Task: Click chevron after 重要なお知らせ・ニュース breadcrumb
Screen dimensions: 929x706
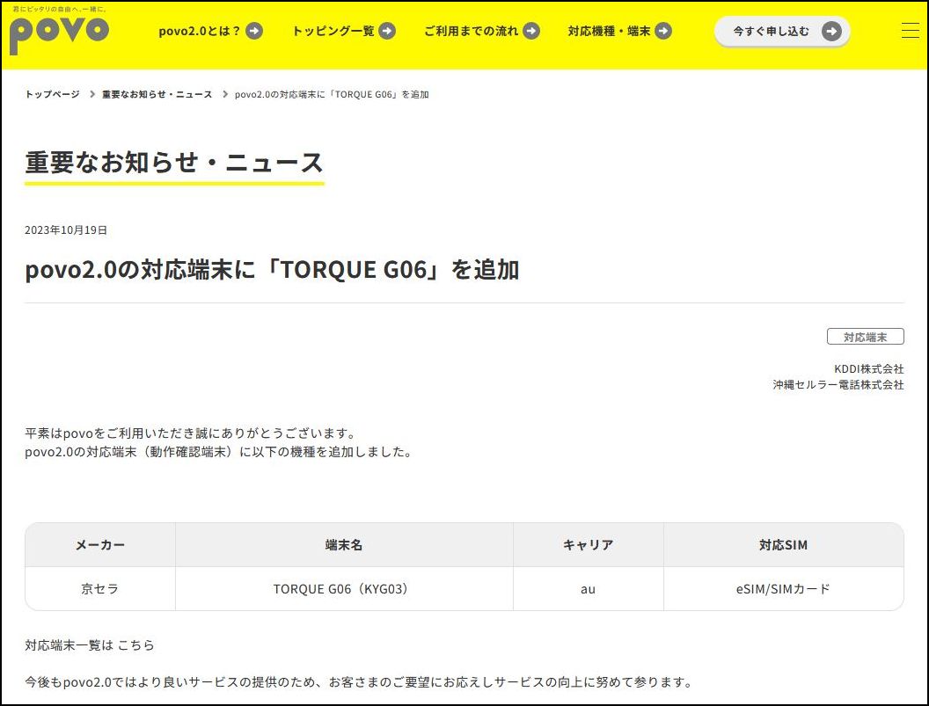Action: 224,94
